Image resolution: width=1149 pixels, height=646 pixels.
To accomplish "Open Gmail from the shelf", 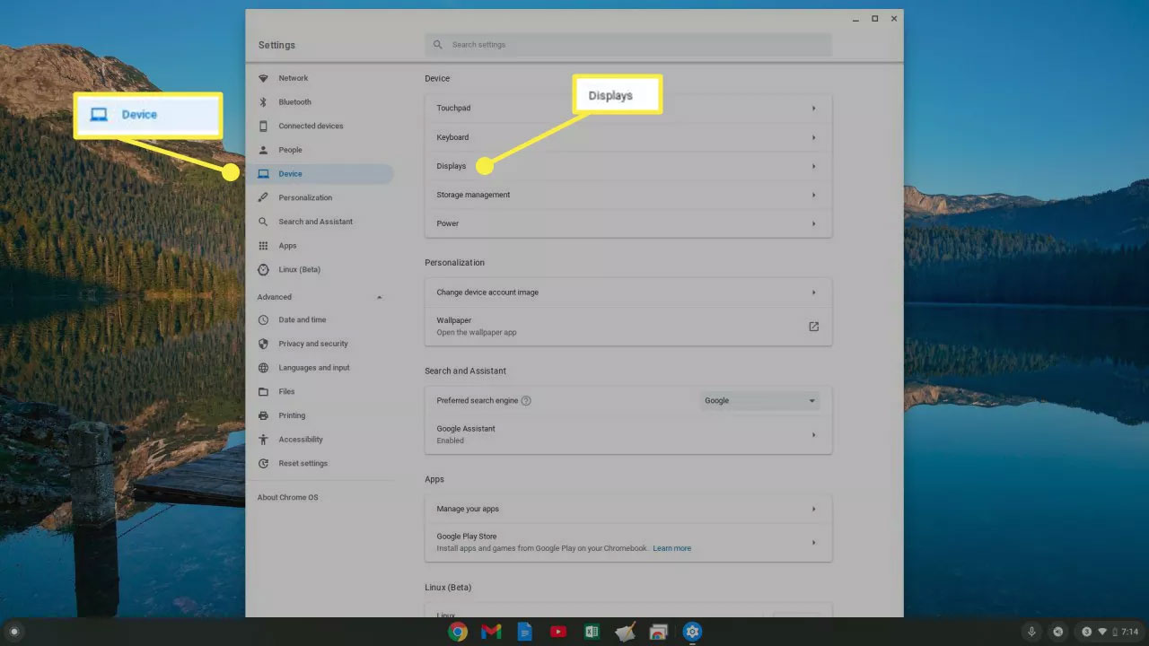I will point(491,632).
